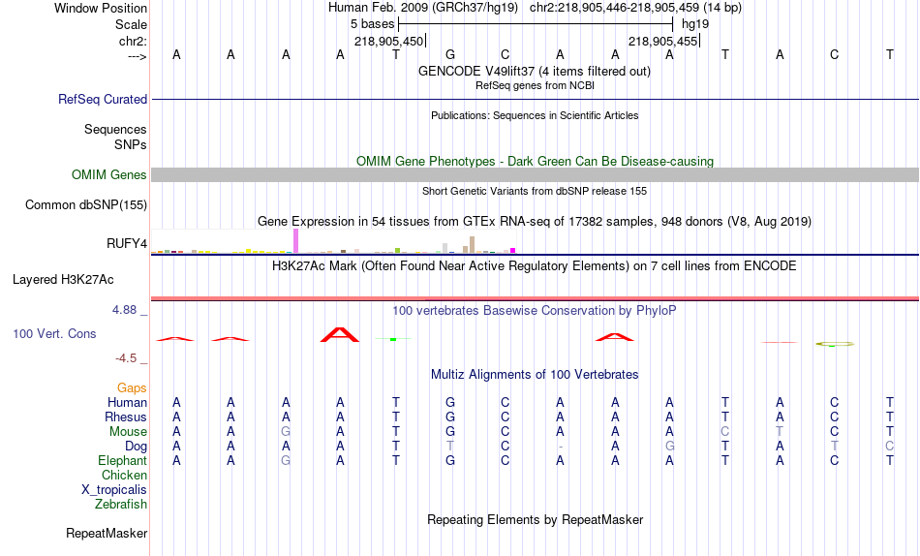Click the hg19 label beside the scale bar
The width and height of the screenshot is (920, 556).
click(695, 24)
